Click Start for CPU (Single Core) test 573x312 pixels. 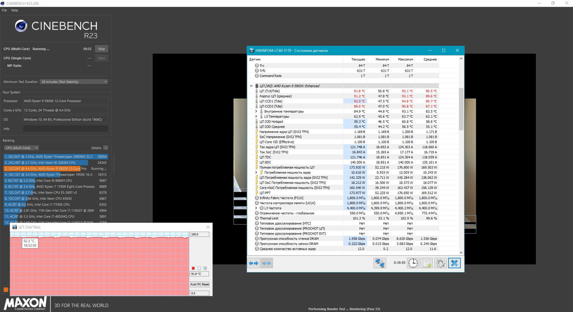tap(102, 58)
